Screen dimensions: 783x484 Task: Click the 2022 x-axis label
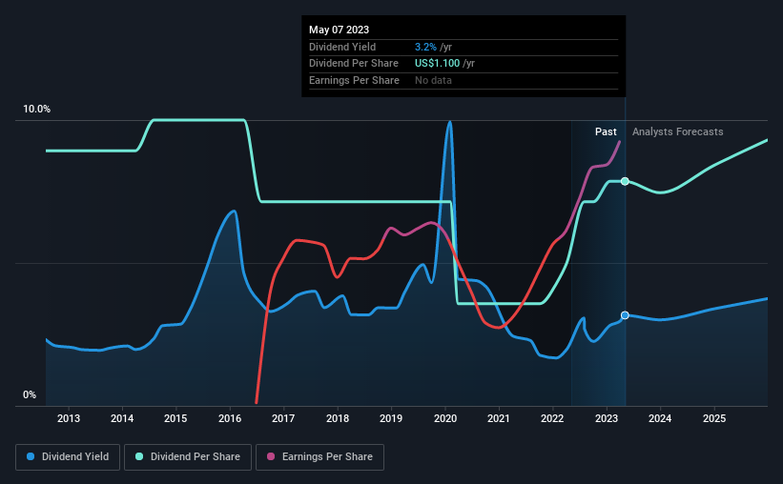click(552, 418)
